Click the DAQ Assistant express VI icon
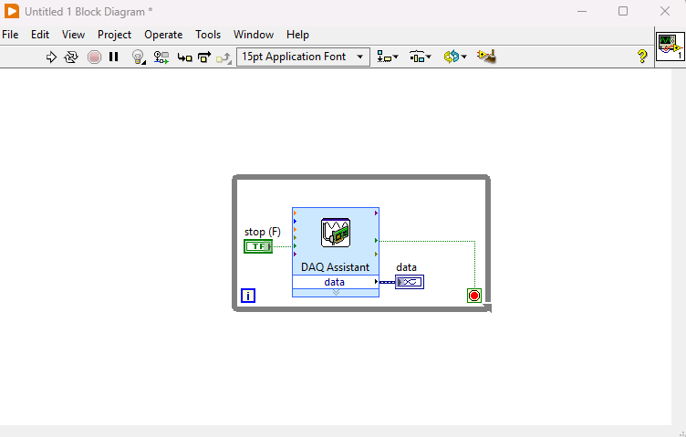Screen dimensions: 686x437 tap(335, 234)
